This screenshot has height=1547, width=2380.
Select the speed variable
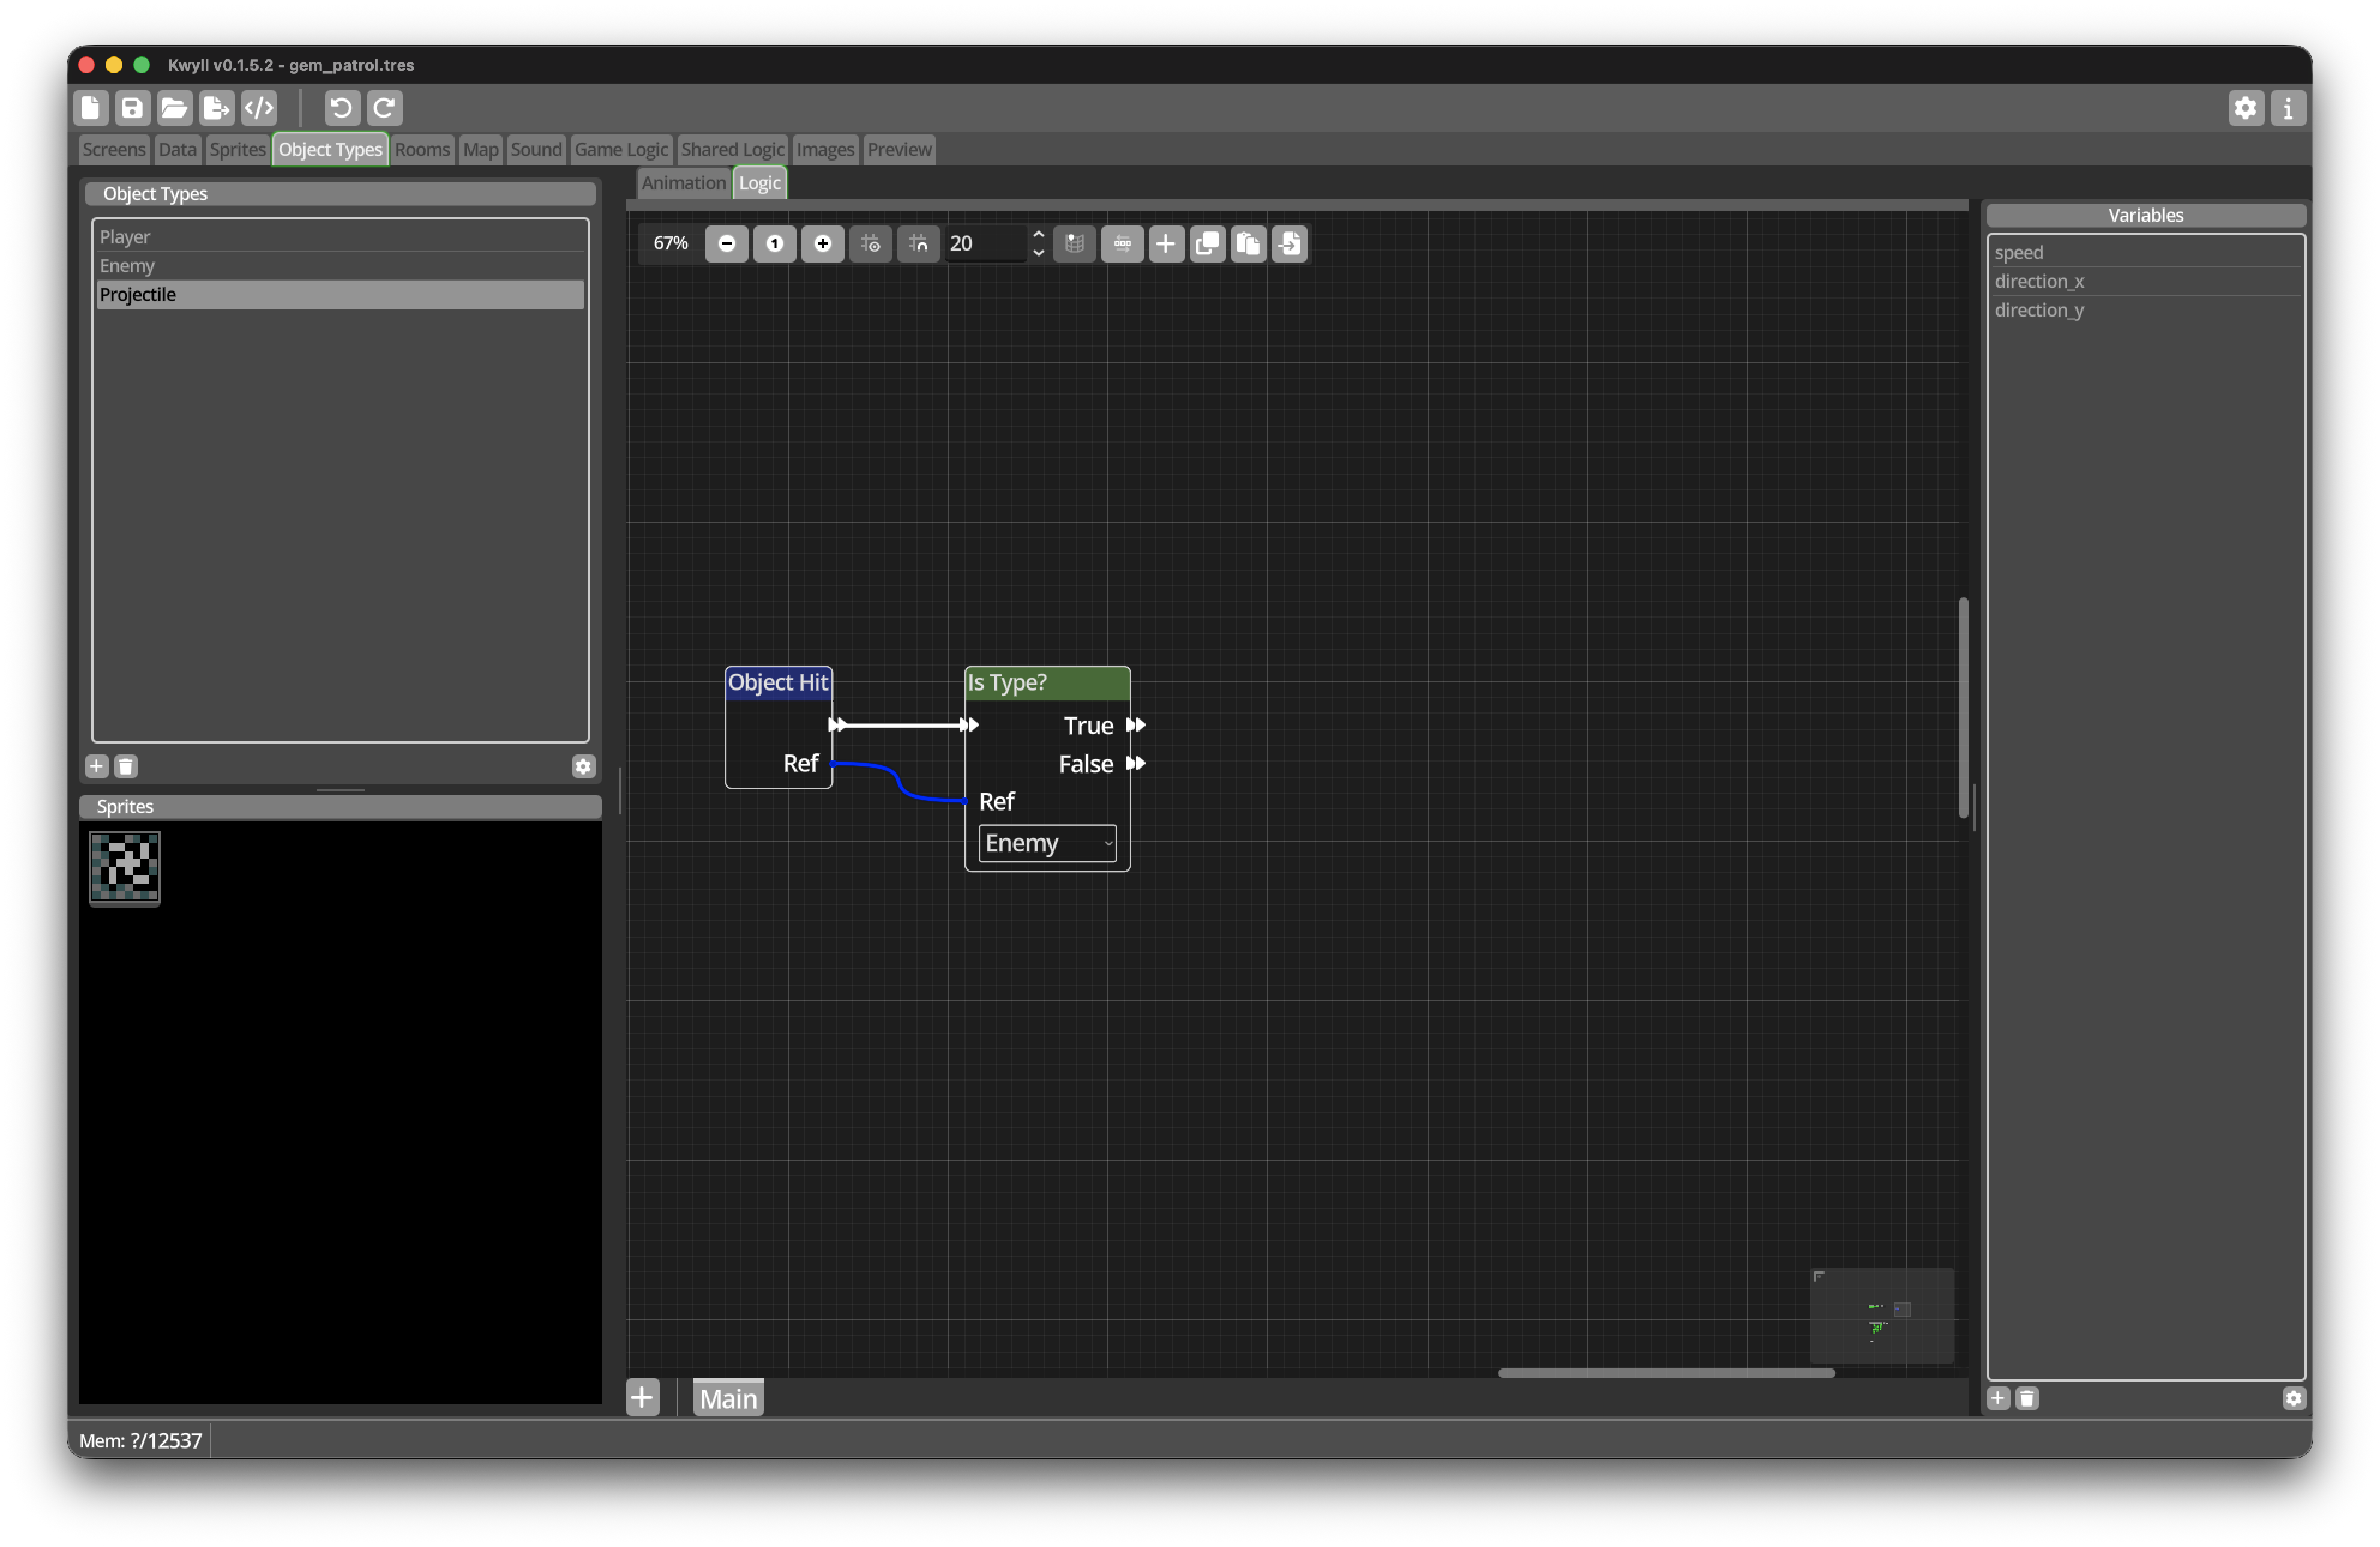(2147, 253)
